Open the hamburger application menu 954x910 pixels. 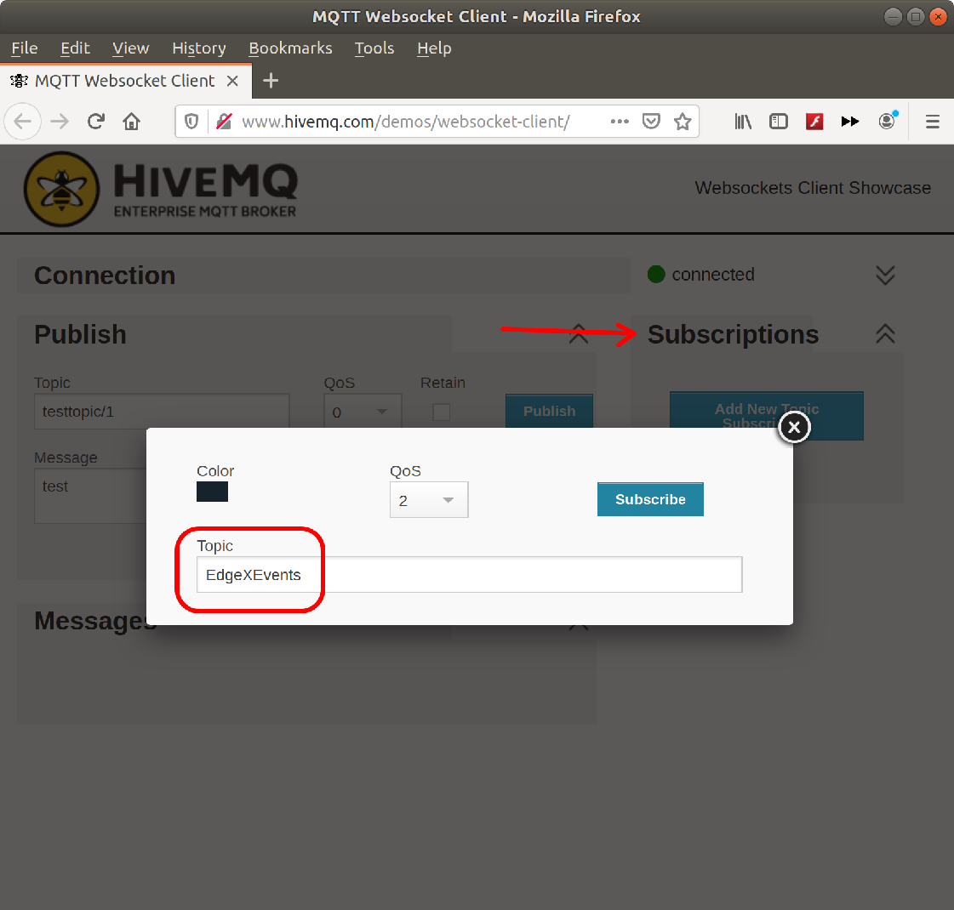tap(932, 122)
